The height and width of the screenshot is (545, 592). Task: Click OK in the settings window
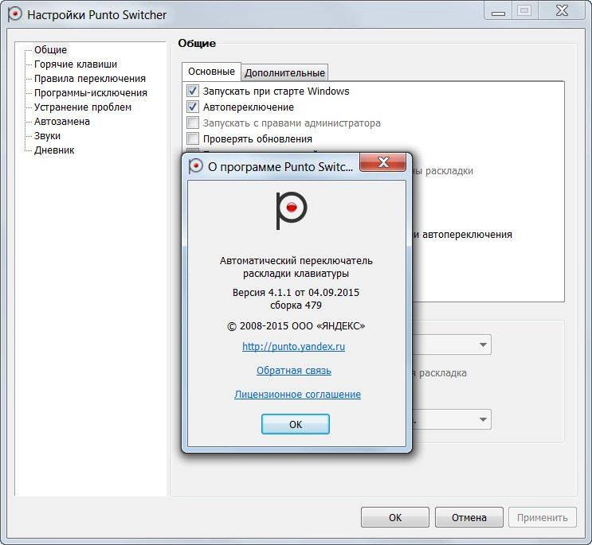pos(395,517)
